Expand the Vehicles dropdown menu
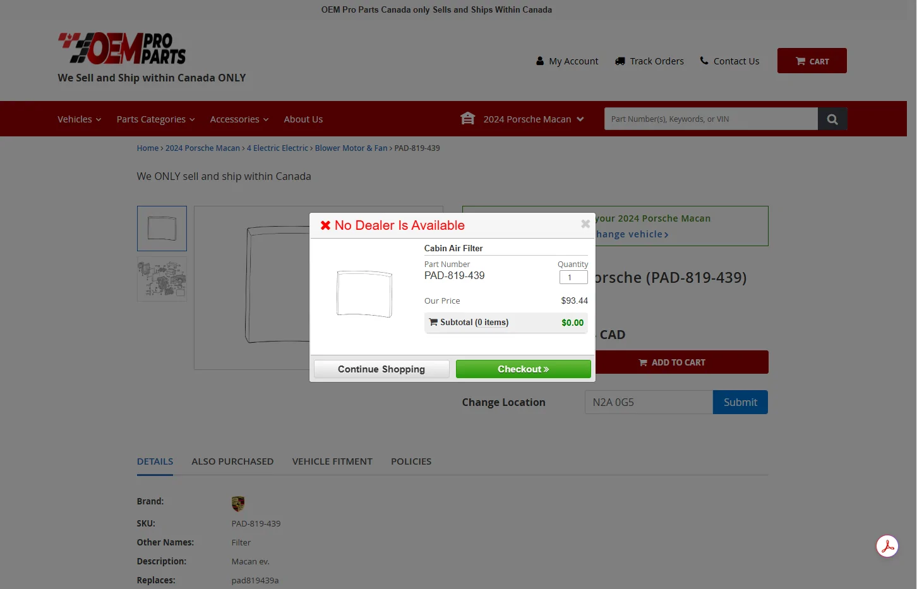Screen dimensions: 917x589 click(x=79, y=119)
